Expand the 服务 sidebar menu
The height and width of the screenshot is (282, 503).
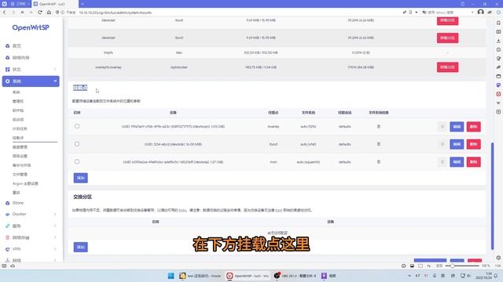click(31, 226)
